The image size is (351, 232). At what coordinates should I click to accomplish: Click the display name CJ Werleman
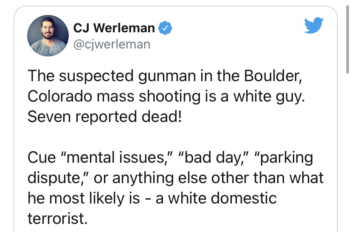(x=114, y=29)
